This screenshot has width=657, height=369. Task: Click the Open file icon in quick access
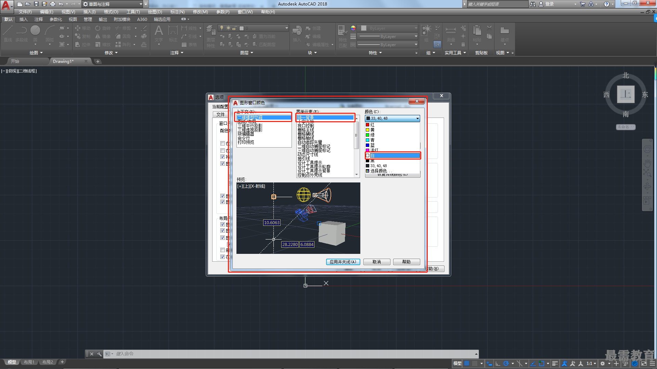pyautogui.click(x=28, y=4)
